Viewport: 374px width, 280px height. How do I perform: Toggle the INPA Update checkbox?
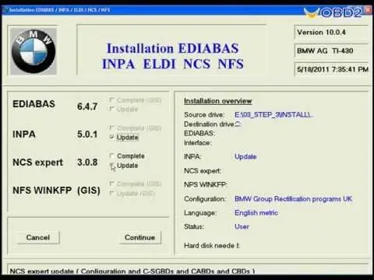pyautogui.click(x=111, y=137)
